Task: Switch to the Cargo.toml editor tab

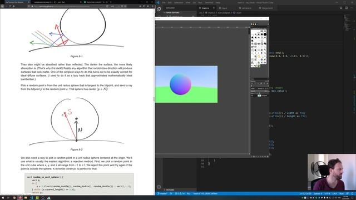Action: [267, 8]
